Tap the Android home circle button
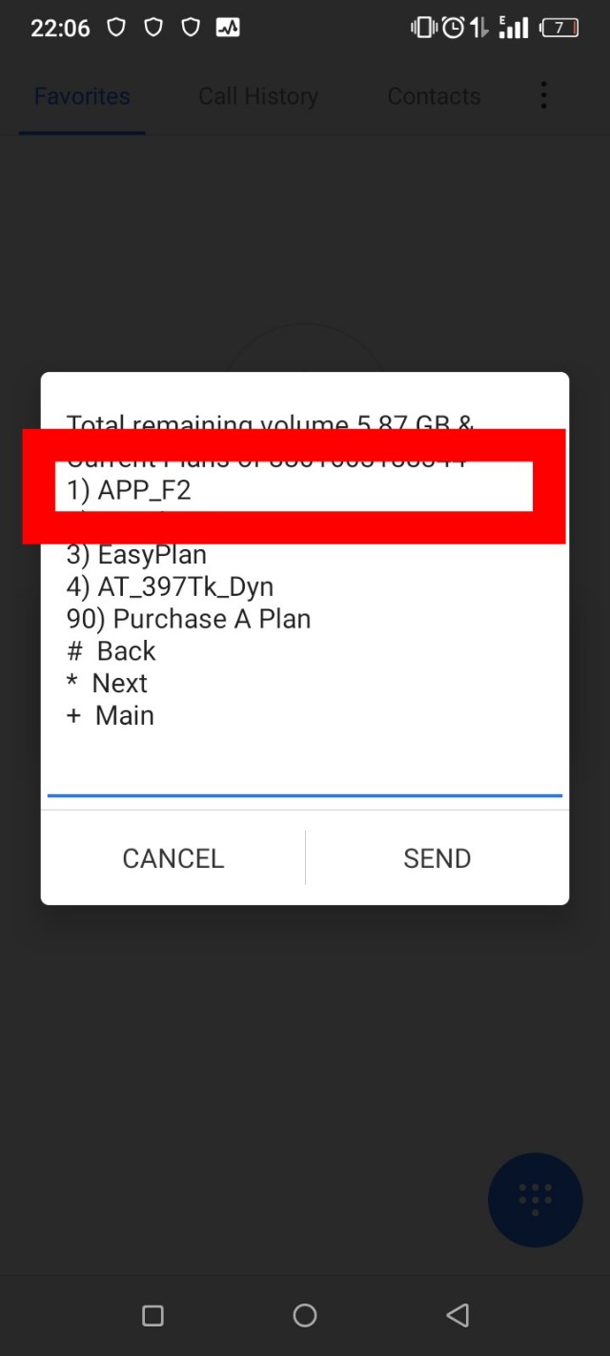Image resolution: width=610 pixels, height=1356 pixels. pyautogui.click(x=305, y=1316)
